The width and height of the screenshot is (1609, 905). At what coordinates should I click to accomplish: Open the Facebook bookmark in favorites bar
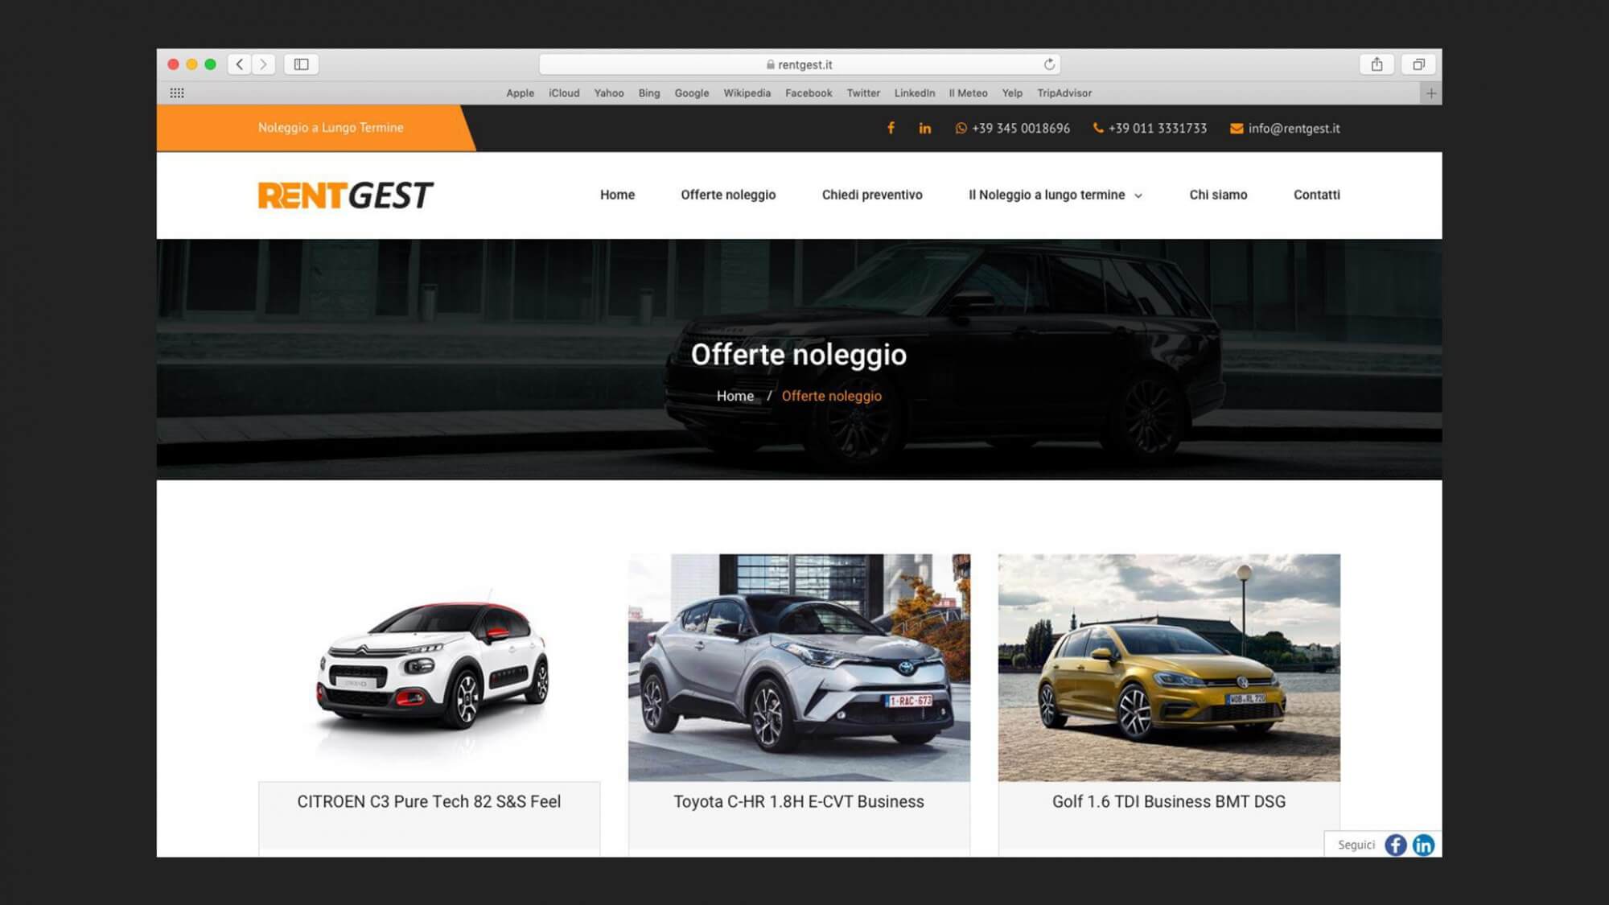(809, 93)
